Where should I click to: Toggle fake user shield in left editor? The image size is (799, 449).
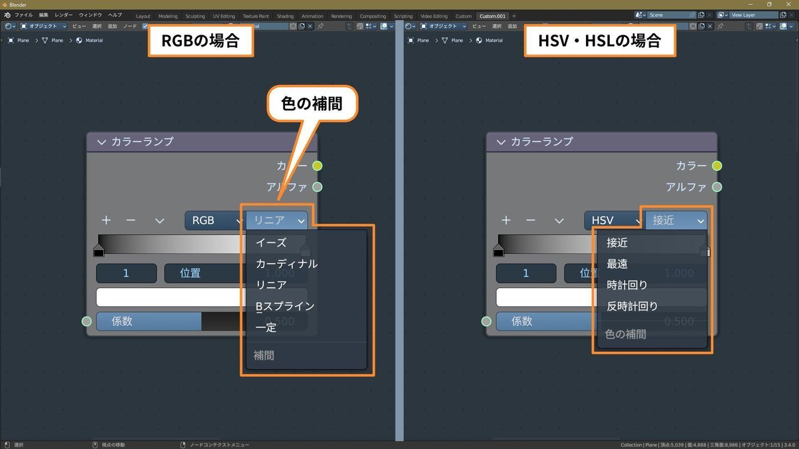point(293,26)
